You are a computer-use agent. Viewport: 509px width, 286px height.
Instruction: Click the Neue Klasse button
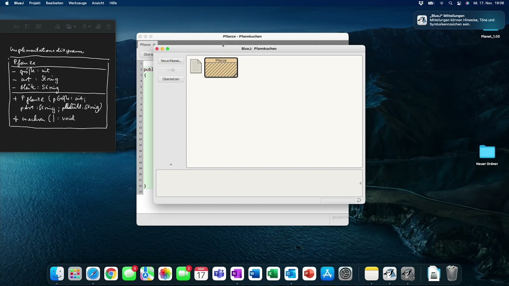click(171, 61)
